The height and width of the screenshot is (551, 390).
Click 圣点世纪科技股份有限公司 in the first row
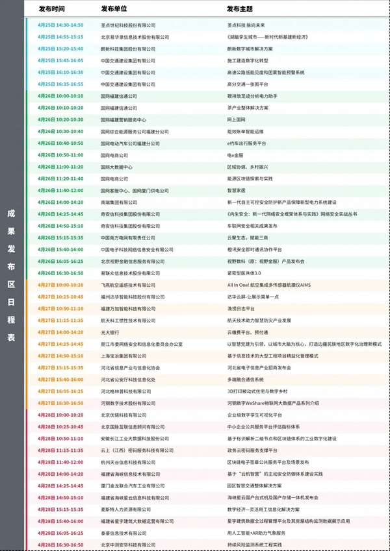point(128,25)
